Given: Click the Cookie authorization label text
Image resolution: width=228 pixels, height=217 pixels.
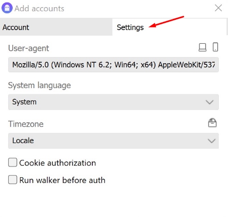Looking at the screenshot, I should (58, 163).
